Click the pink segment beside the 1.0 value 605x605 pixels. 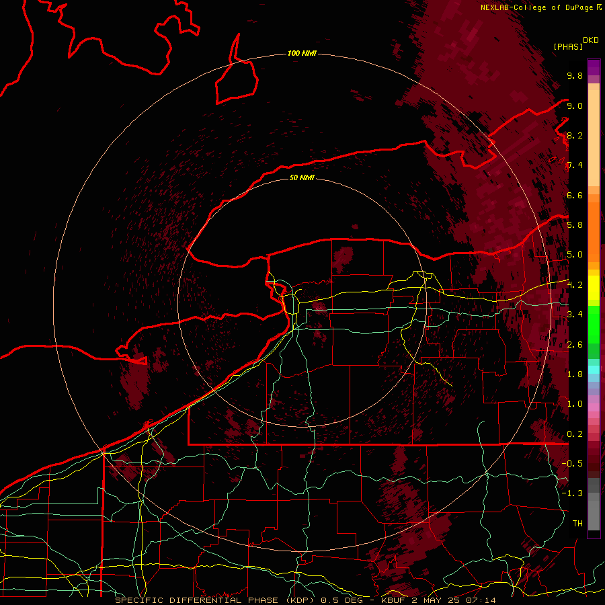pos(594,406)
